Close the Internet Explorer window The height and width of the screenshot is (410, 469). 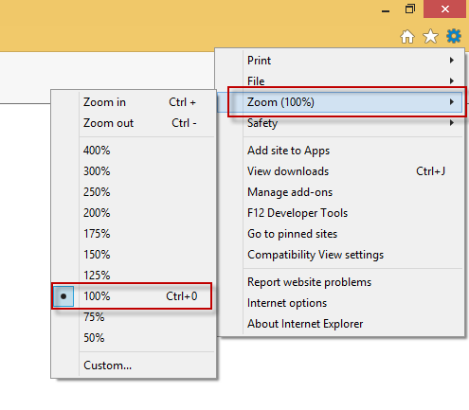[x=445, y=9]
